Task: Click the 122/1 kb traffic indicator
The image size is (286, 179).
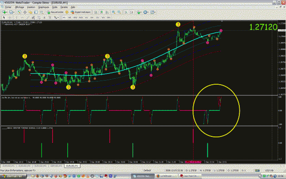Action: (x=269, y=170)
